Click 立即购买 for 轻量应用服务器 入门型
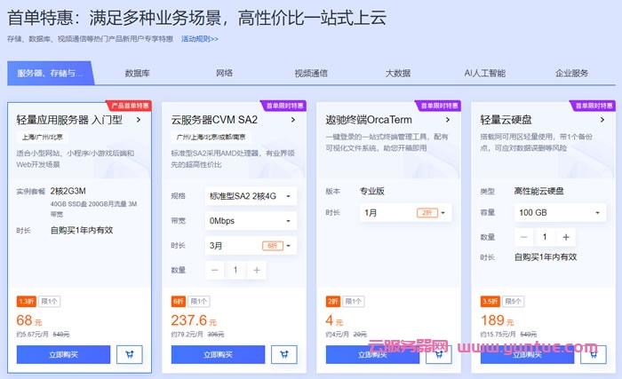622x379 pixels. coord(63,354)
